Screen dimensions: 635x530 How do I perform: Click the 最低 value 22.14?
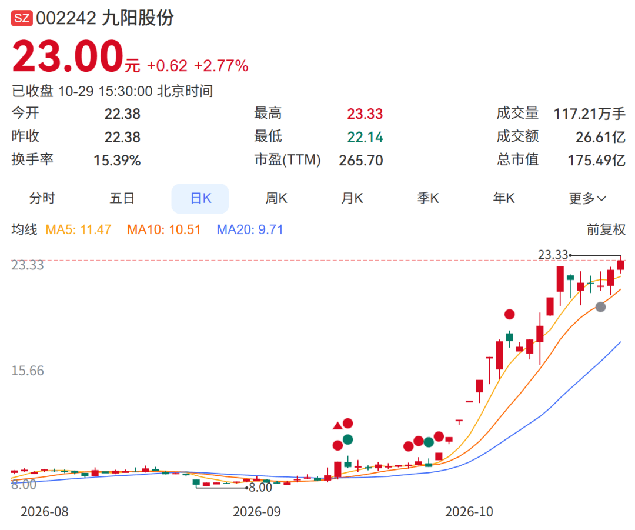click(x=365, y=138)
